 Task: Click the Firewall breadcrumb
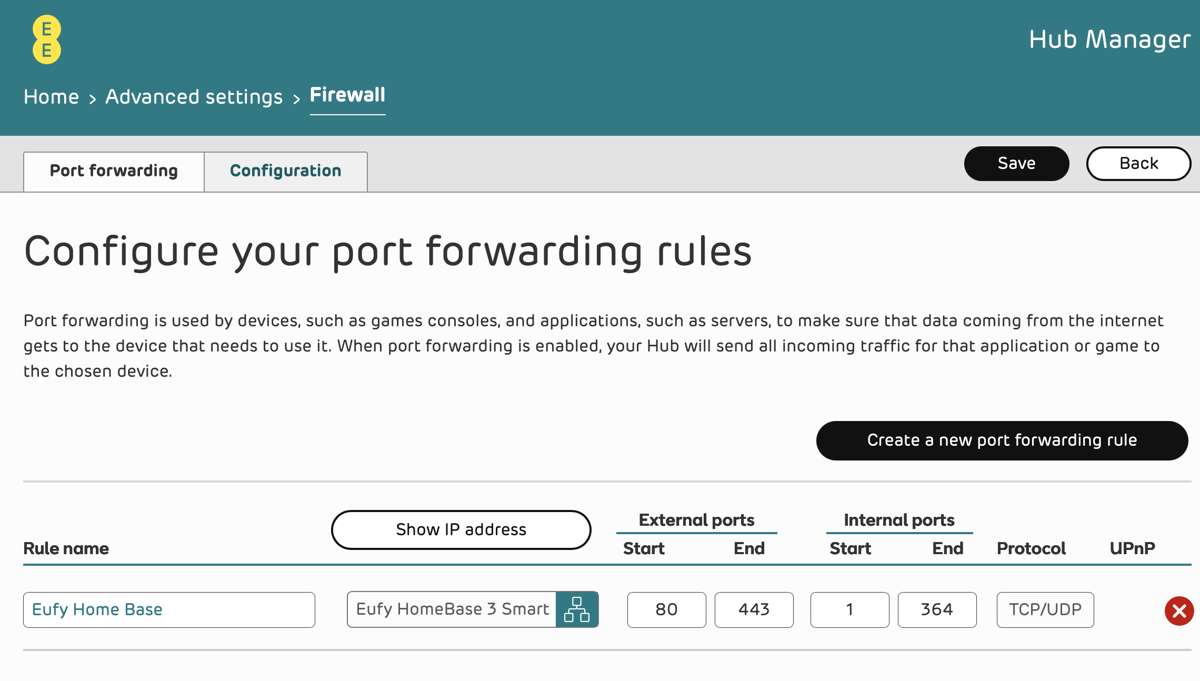coord(347,95)
